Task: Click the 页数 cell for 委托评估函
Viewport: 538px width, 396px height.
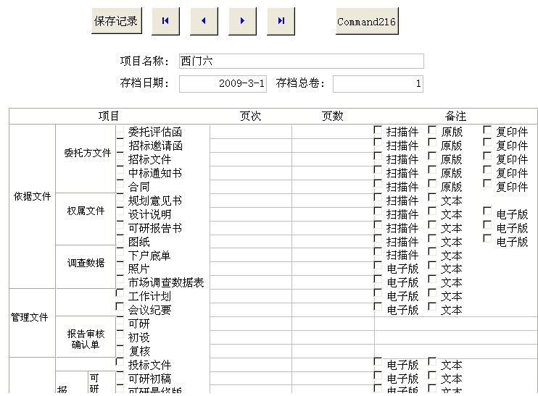Action: (333, 132)
